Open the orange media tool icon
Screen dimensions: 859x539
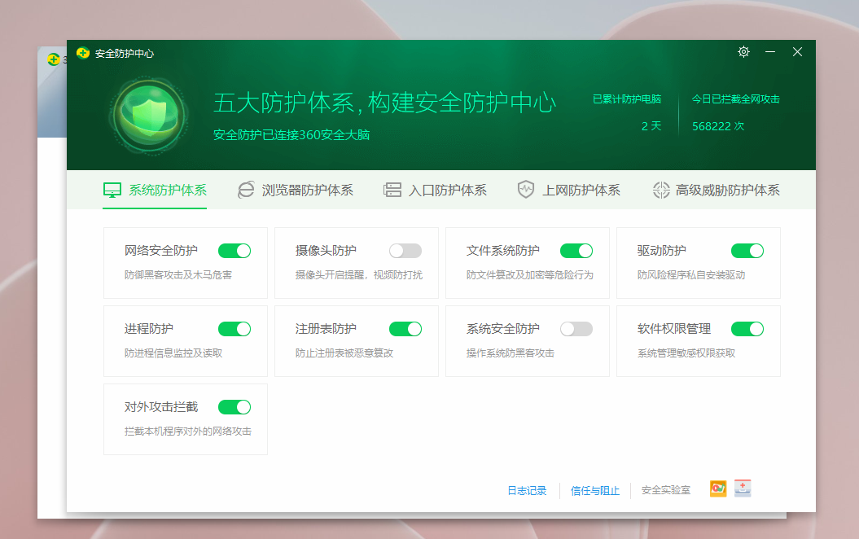718,489
